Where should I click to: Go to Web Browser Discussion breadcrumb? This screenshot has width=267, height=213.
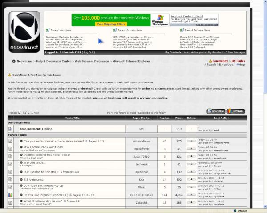[x=92, y=61]
